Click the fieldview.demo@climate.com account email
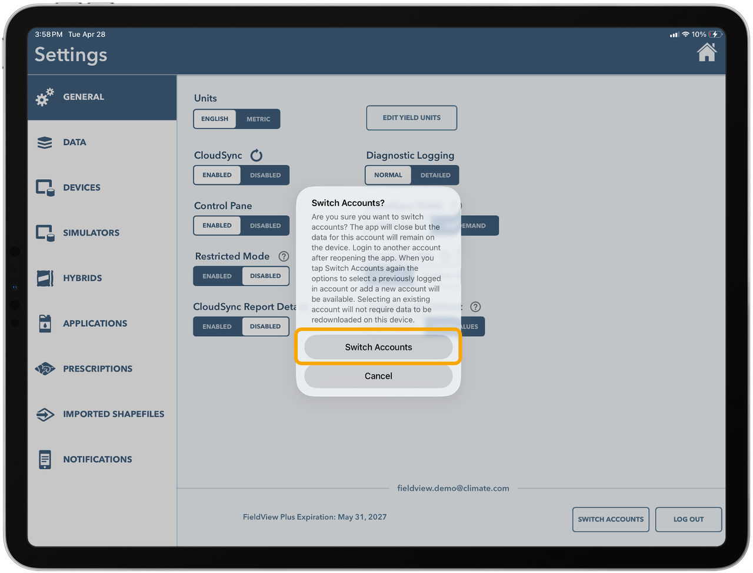753x573 pixels. (x=453, y=488)
